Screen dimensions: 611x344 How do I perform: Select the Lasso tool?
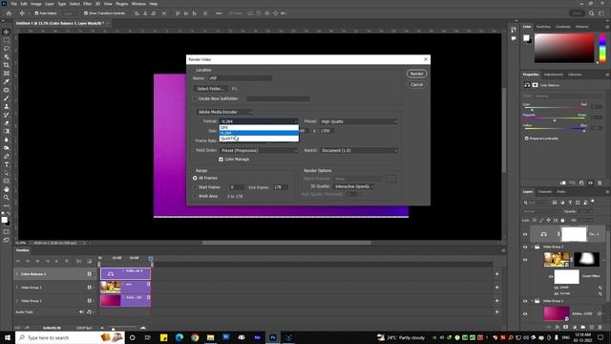pyautogui.click(x=7, y=49)
